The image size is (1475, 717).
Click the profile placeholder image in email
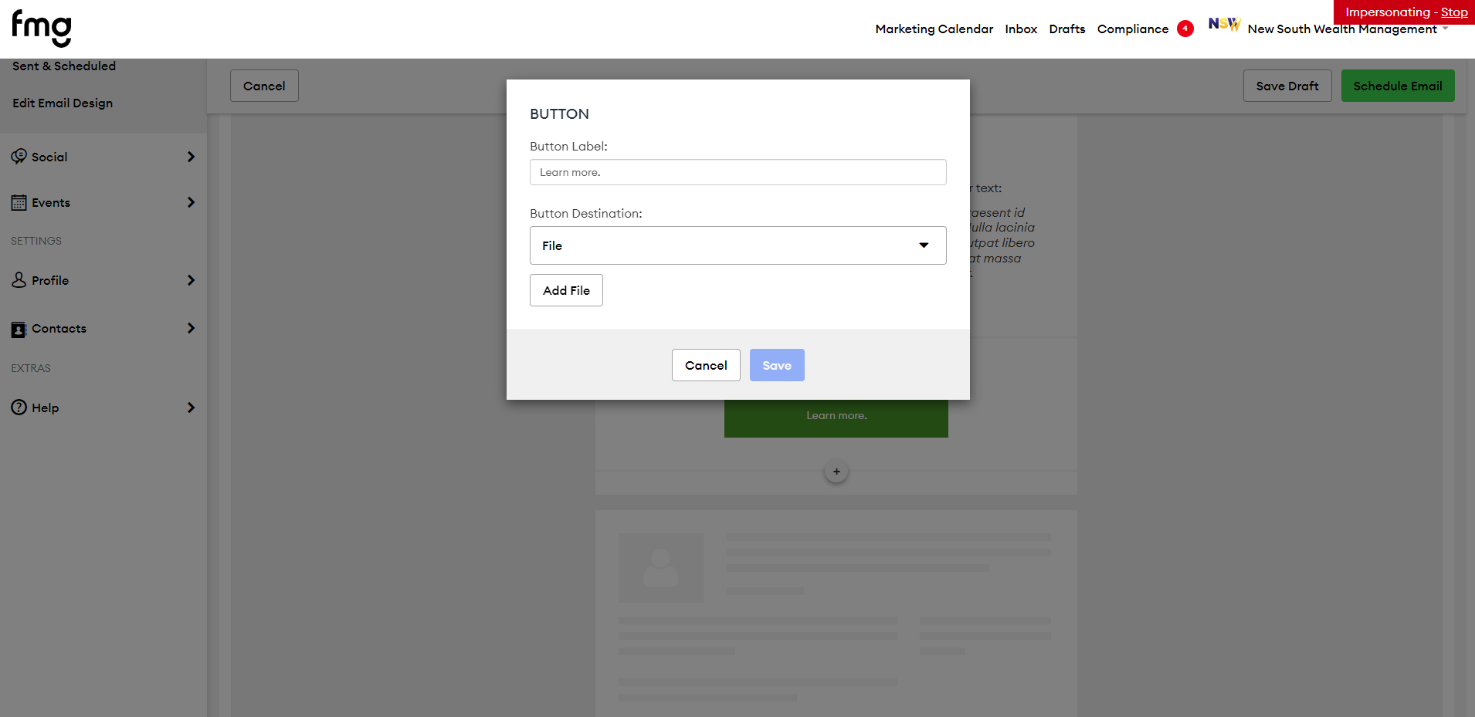661,568
